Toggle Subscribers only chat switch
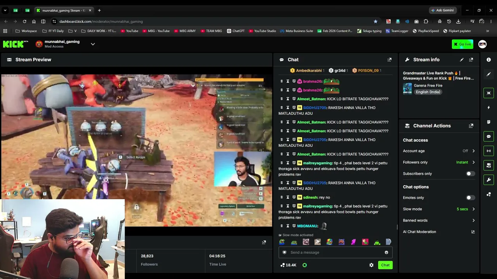Image resolution: width=497 pixels, height=279 pixels. (x=470, y=174)
